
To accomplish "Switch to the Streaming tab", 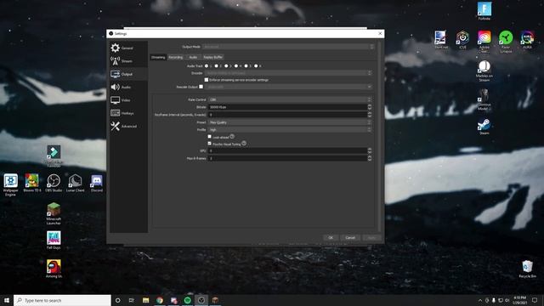I will [158, 57].
